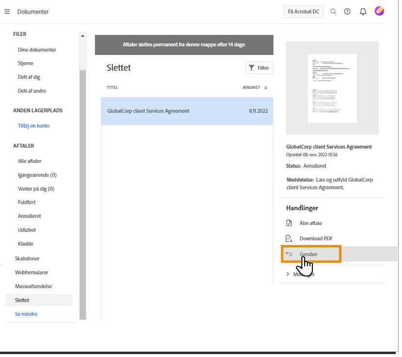Image resolution: width=402 pixels, height=357 pixels.
Task: Open Skabeloner in sidebar
Action: (27, 259)
